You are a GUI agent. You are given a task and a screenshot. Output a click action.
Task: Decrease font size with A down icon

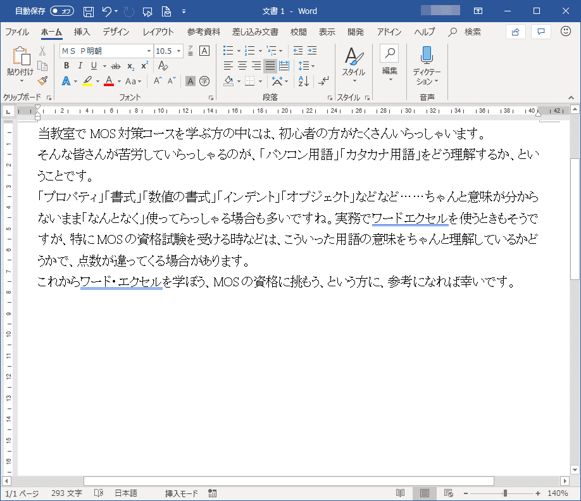tap(171, 81)
